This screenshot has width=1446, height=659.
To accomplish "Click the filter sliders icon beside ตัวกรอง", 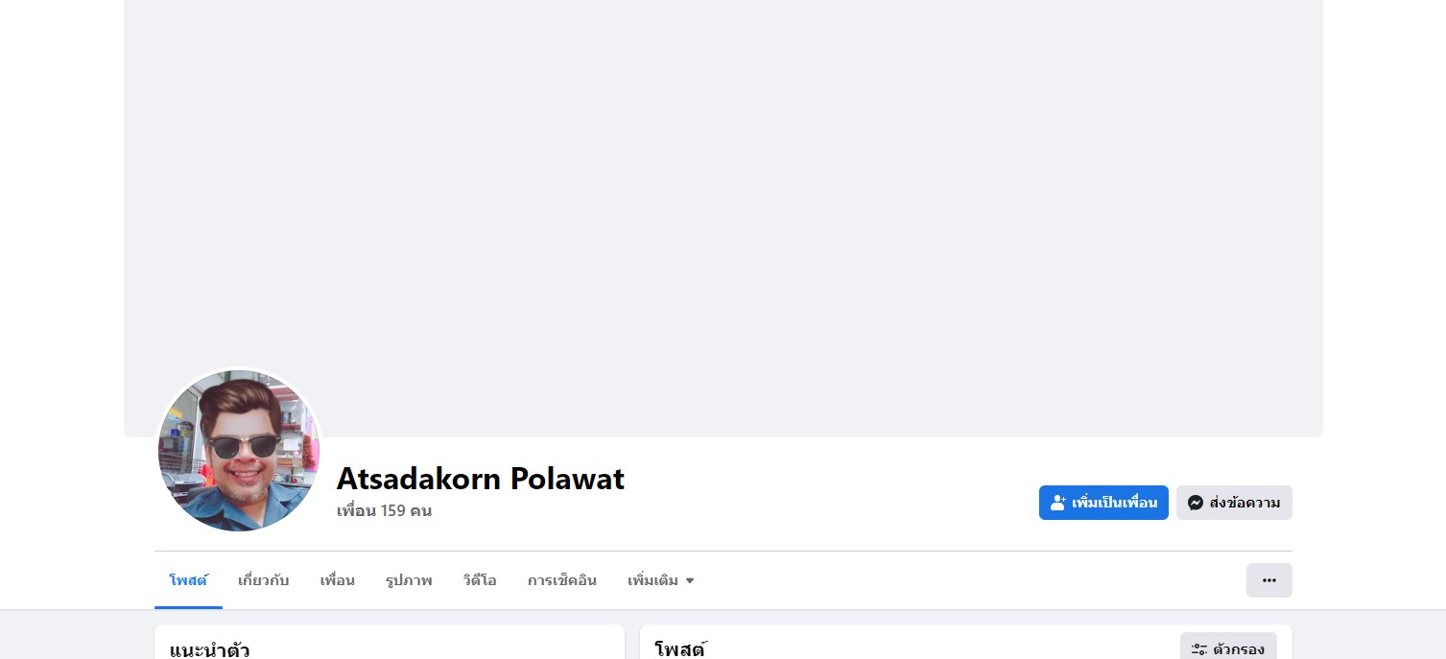I will 1199,649.
